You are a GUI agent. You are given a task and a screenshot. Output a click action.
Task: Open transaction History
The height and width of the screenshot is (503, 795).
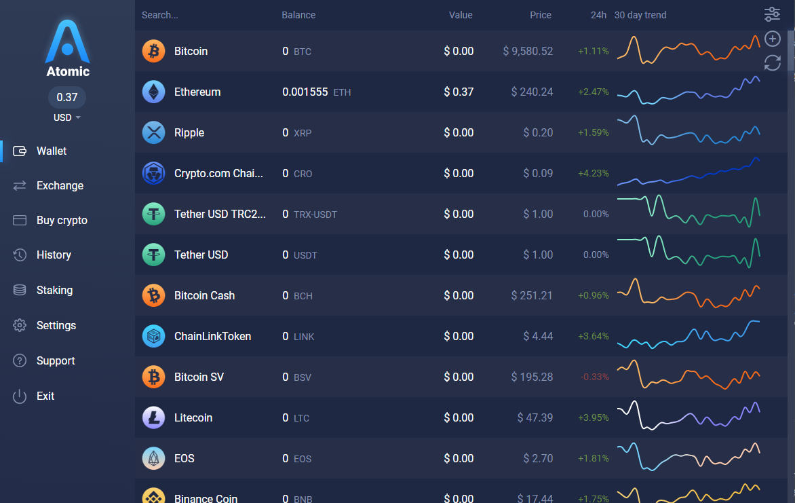54,255
